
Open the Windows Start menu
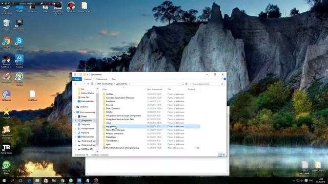[4, 180]
